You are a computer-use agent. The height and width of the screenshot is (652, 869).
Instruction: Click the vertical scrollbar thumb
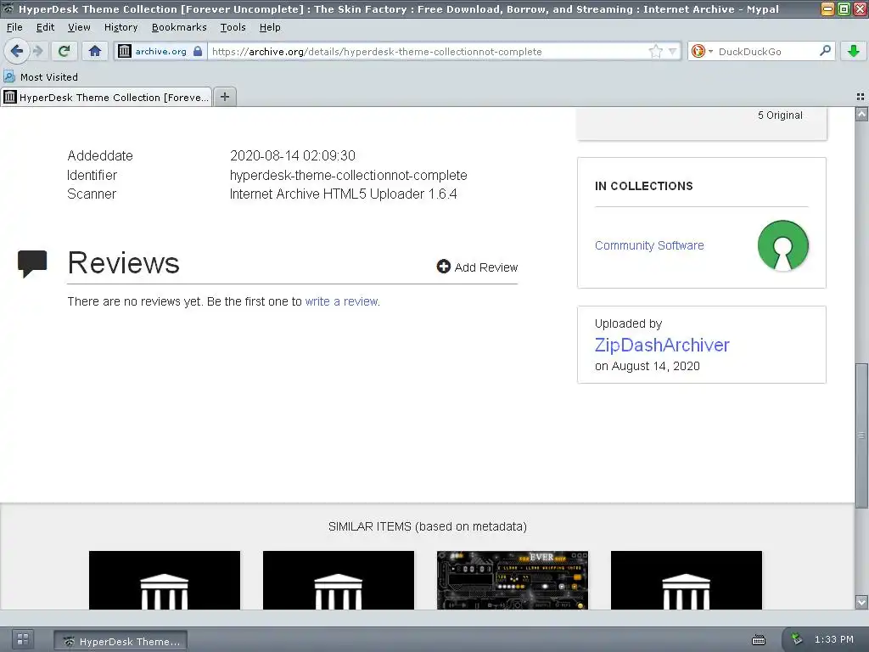click(x=861, y=436)
